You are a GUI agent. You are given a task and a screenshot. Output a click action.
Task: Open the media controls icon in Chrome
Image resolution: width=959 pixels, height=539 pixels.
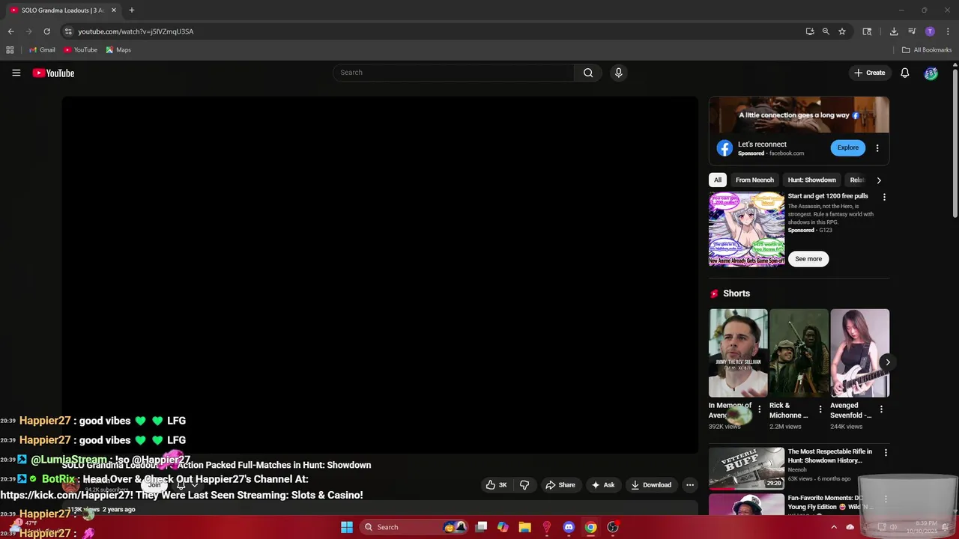[x=912, y=31]
